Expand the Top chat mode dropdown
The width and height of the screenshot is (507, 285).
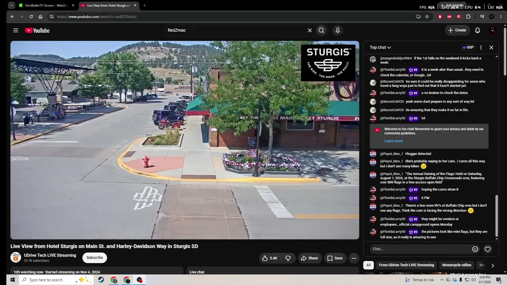380,47
